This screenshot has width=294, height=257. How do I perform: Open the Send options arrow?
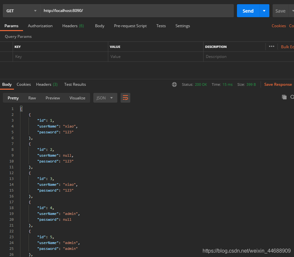(x=264, y=11)
